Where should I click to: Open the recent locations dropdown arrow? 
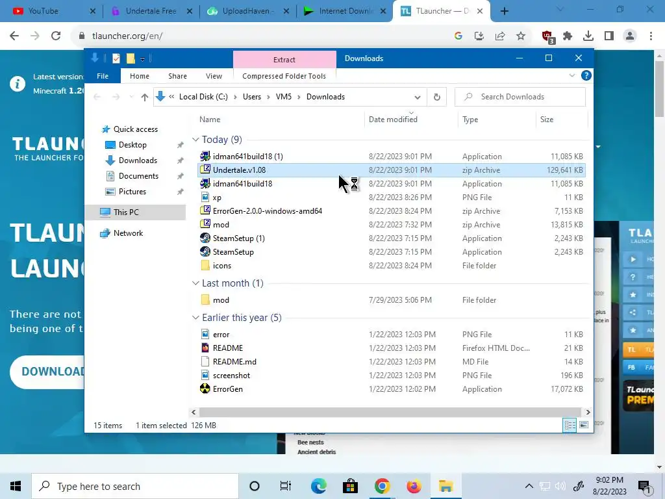tap(131, 97)
